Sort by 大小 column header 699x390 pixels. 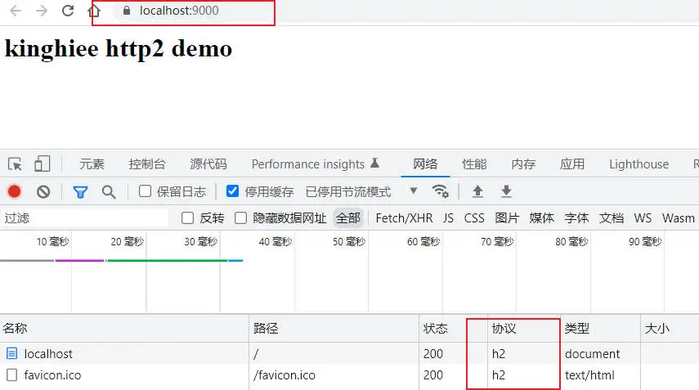pyautogui.click(x=670, y=329)
